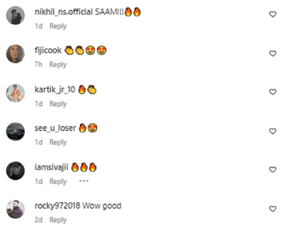Screen dimensions: 284x227
Task: Like rocky972018's Wow good comment
Action: [273, 209]
